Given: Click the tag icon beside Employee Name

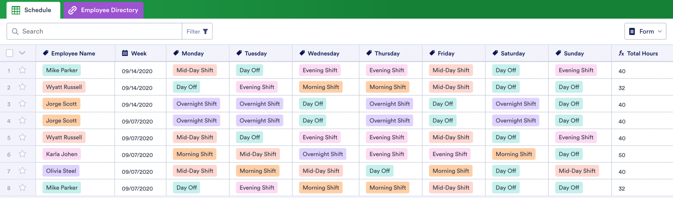Looking at the screenshot, I should pos(46,53).
